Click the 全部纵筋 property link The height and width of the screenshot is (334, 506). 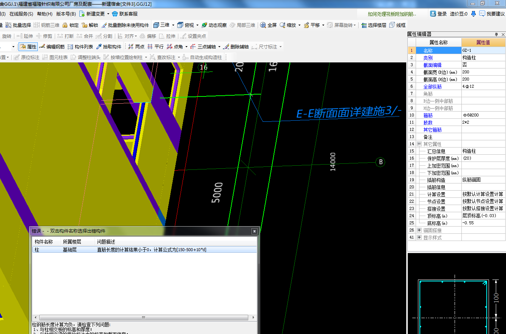[432, 87]
